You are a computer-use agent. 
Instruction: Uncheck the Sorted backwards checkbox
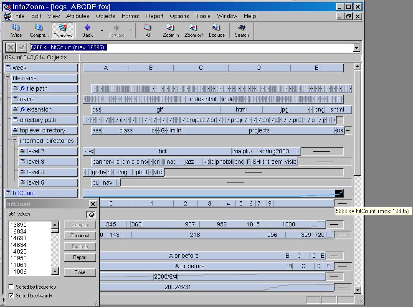point(11,295)
